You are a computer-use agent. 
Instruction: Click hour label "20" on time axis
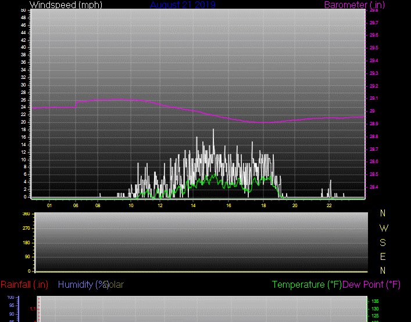295,205
